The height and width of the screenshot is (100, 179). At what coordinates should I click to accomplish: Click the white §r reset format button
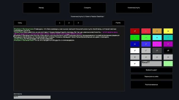135,64
